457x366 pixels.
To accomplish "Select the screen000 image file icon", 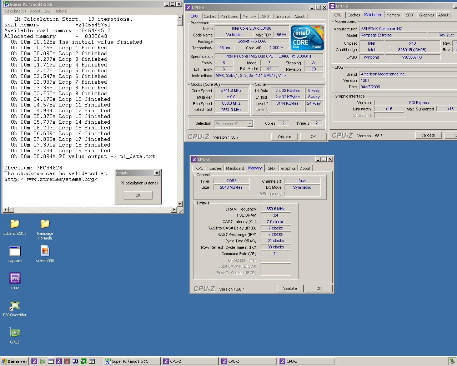I will tap(45, 251).
